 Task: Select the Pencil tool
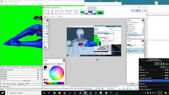(x=44, y=39)
